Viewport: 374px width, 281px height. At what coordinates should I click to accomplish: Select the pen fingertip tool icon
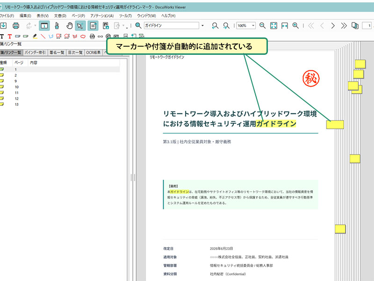point(57,26)
